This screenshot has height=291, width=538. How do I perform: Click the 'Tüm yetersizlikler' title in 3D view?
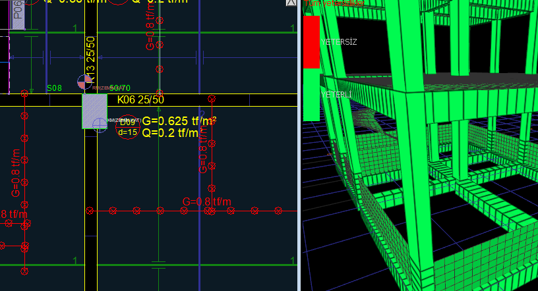point(332,4)
